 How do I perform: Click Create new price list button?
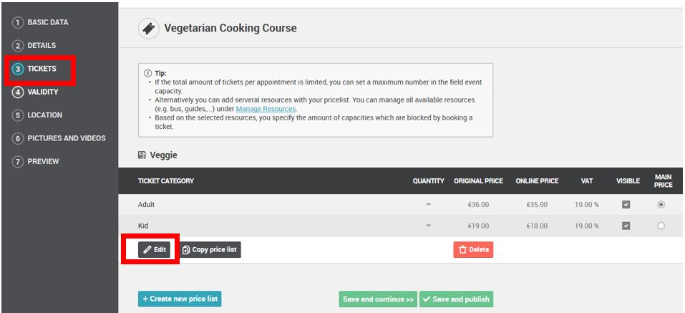180,299
